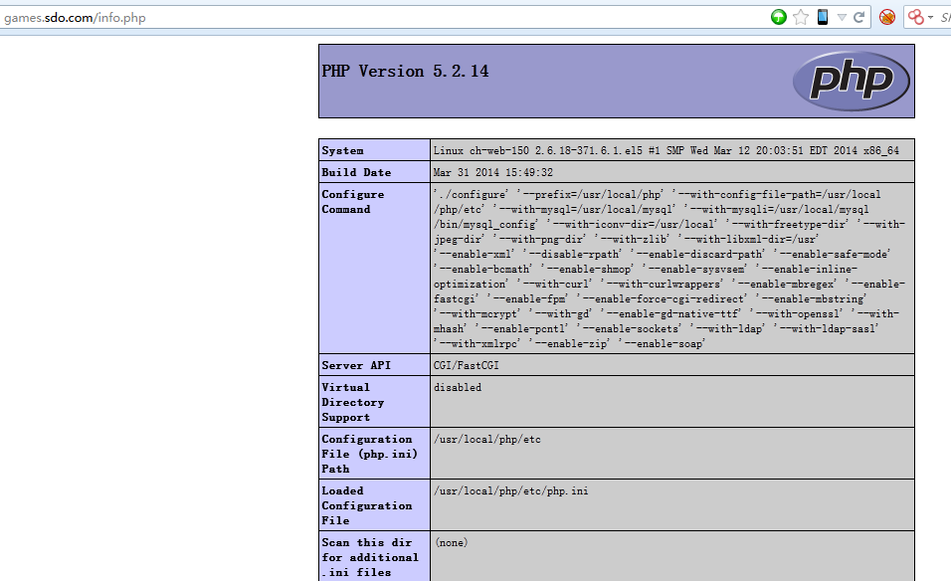Click the 'PHP Version 5.2.14' heading

pos(405,71)
